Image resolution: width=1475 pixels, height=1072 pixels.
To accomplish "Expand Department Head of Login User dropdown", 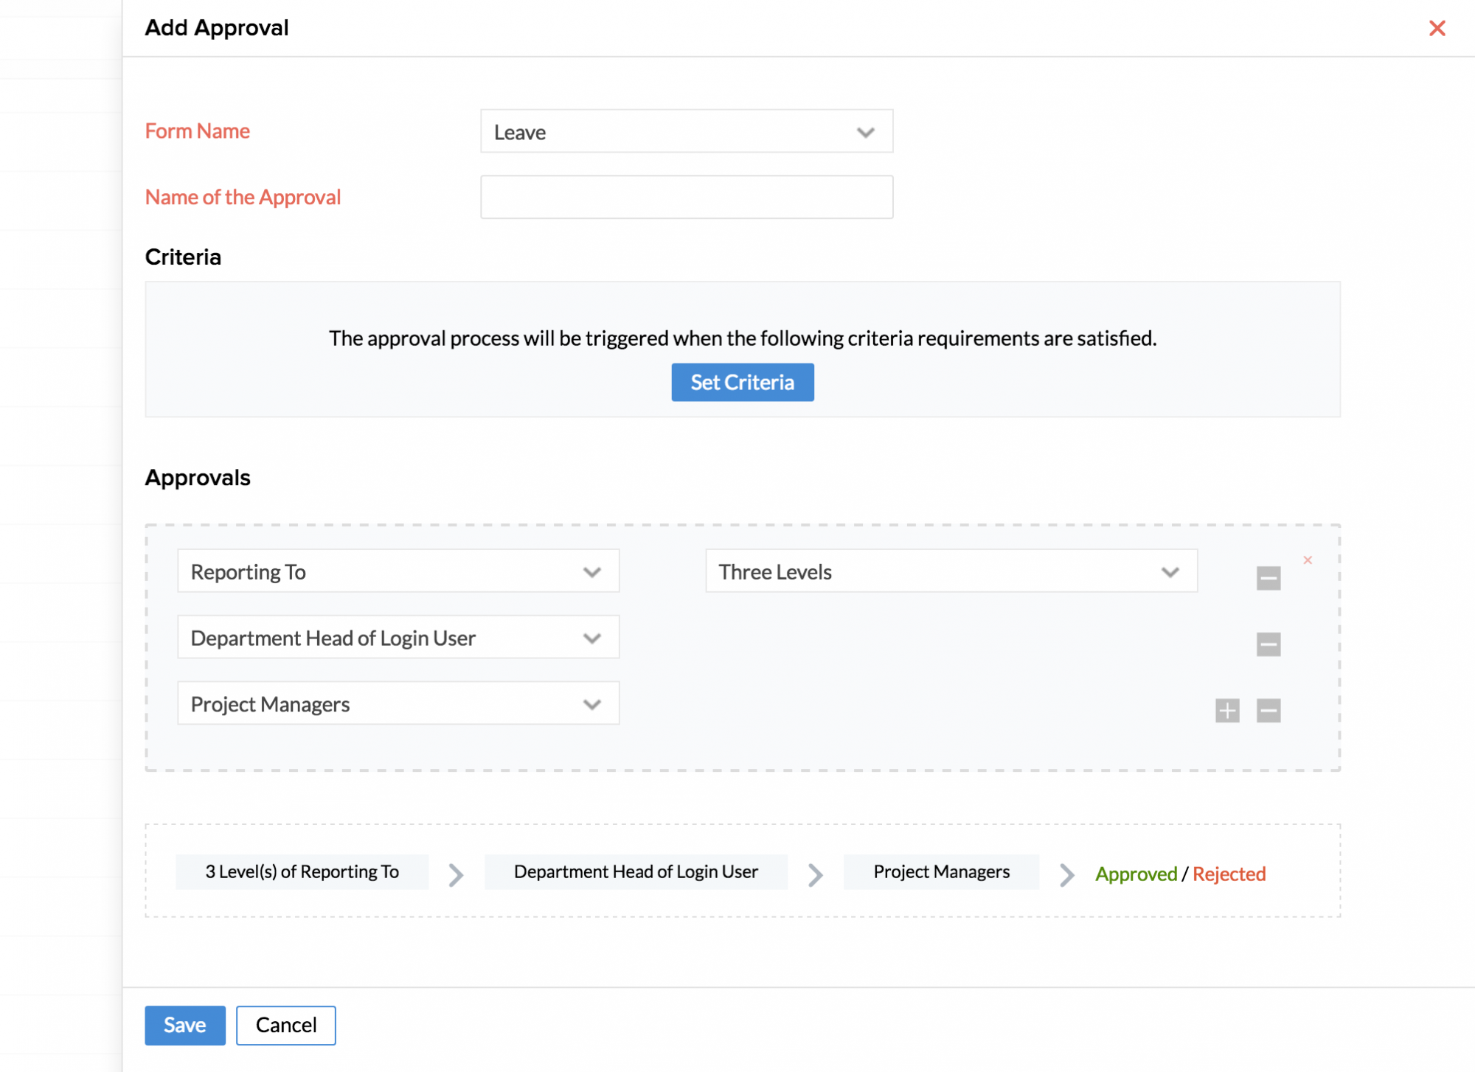I will tap(398, 638).
